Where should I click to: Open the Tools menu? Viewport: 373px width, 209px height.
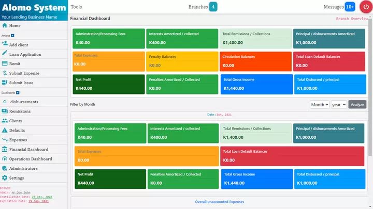[x=76, y=7]
